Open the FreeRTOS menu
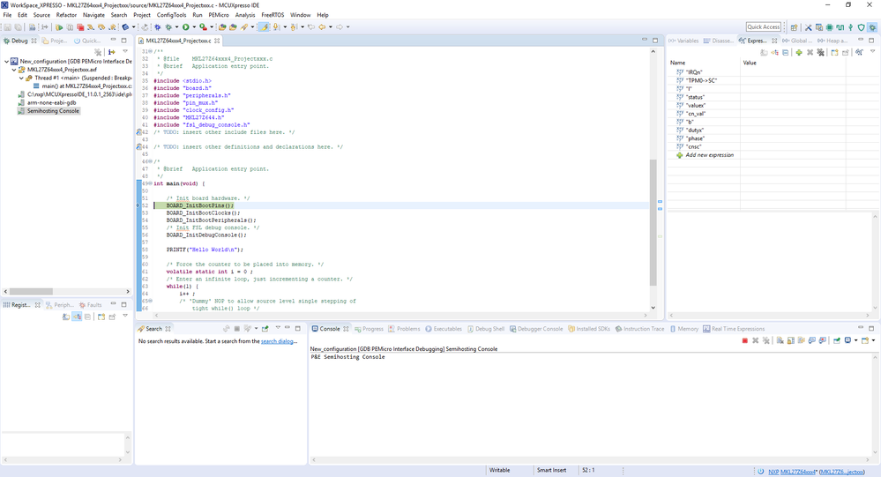881x477 pixels. (273, 15)
